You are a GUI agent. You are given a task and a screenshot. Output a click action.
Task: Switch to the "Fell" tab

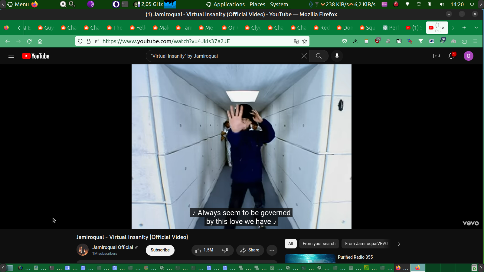(x=138, y=28)
